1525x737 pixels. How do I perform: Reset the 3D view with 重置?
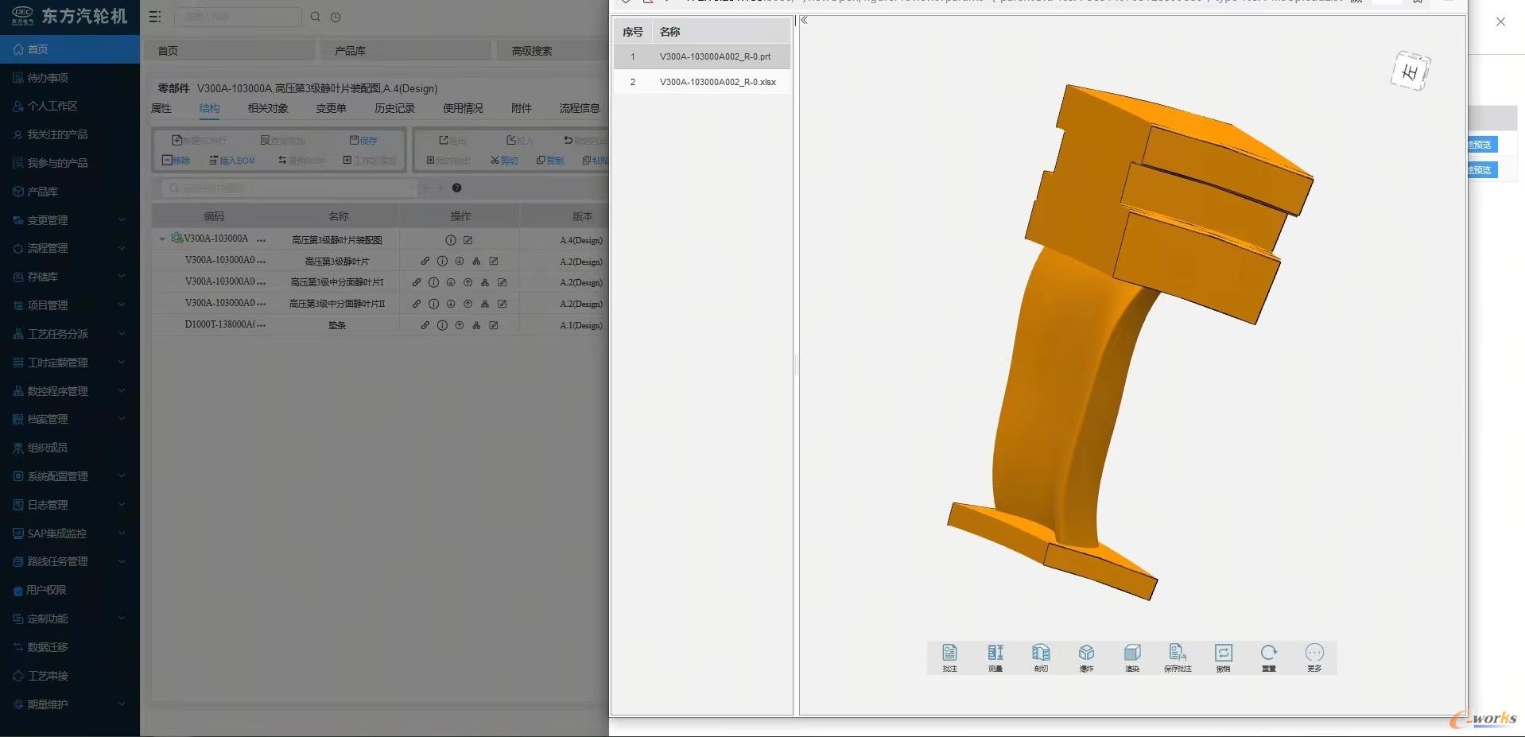[1268, 657]
